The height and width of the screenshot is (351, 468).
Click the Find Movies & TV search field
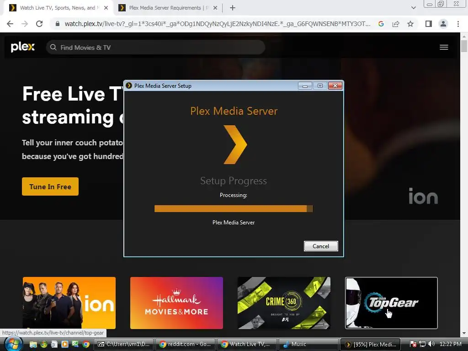pyautogui.click(x=155, y=47)
